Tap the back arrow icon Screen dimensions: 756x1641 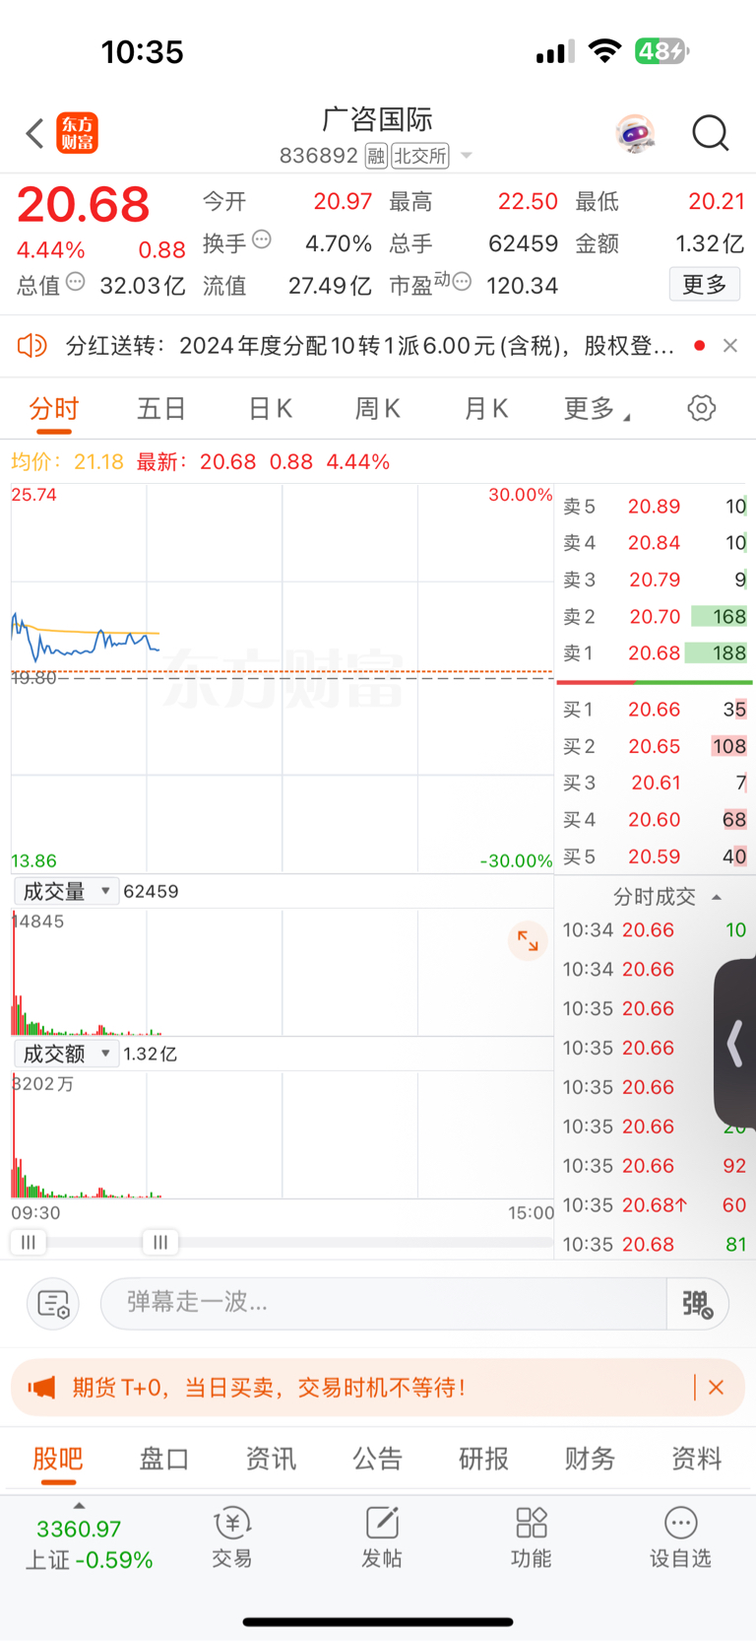pos(34,133)
